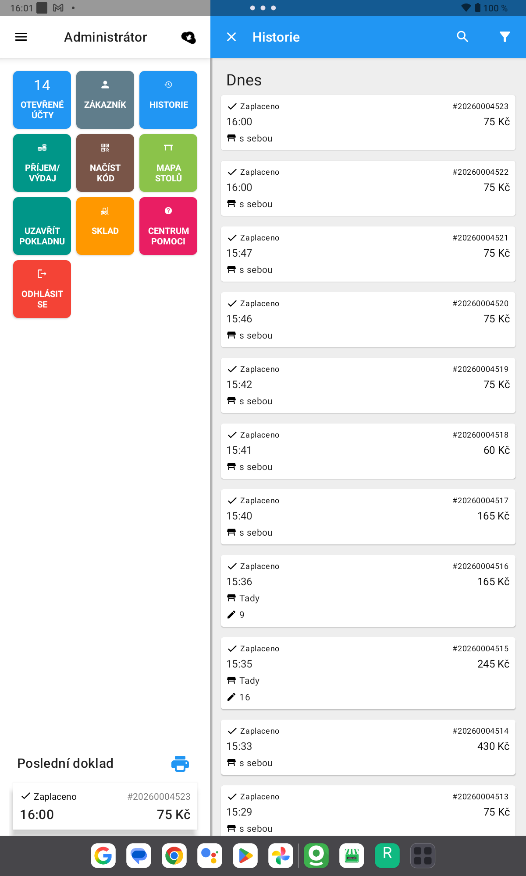Open the Play Store from the taskbar
The height and width of the screenshot is (876, 526).
click(245, 855)
